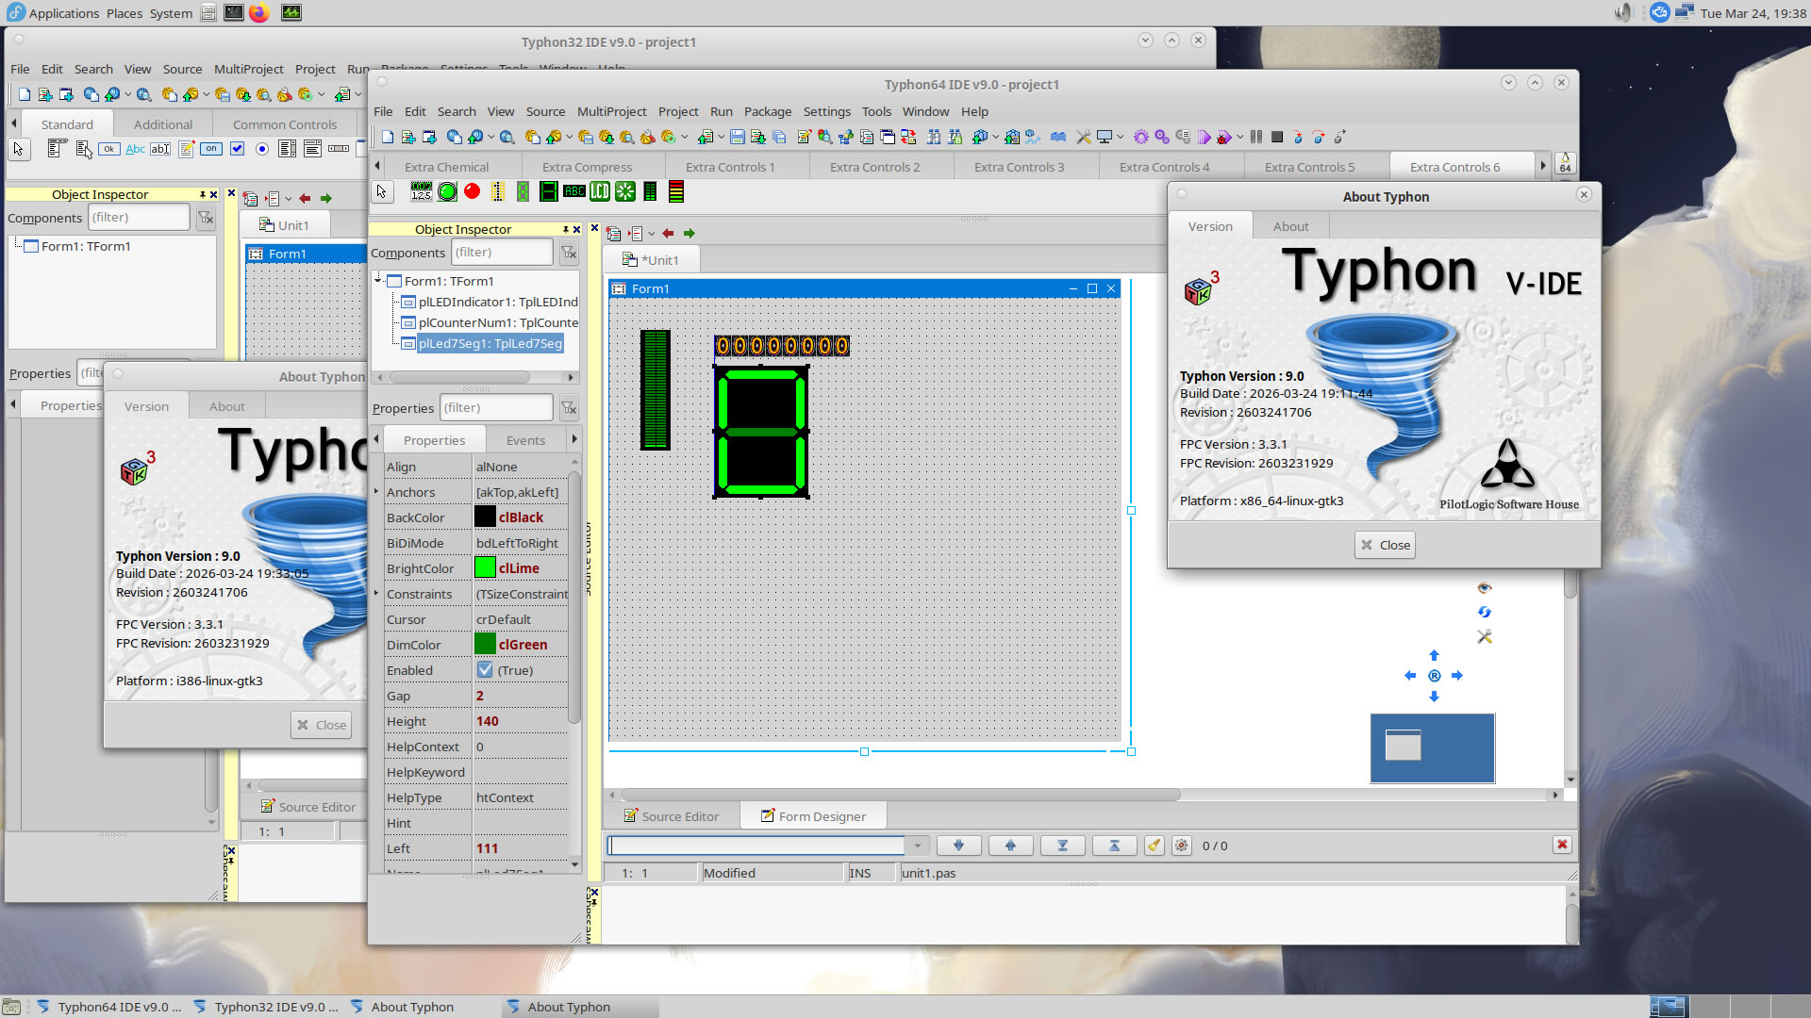
Task: Click the Save floppy disk toolbar icon
Action: (738, 138)
